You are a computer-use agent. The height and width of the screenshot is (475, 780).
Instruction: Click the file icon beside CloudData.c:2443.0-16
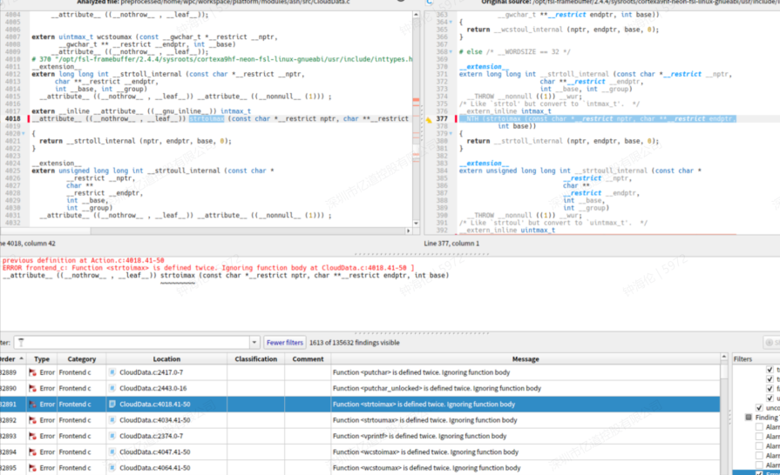[x=112, y=389]
